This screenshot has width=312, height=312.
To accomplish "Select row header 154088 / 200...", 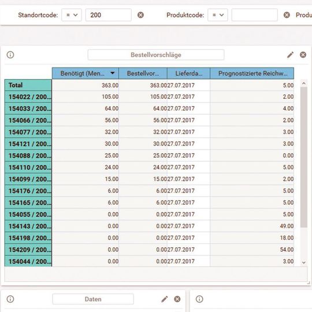I will [28, 155].
